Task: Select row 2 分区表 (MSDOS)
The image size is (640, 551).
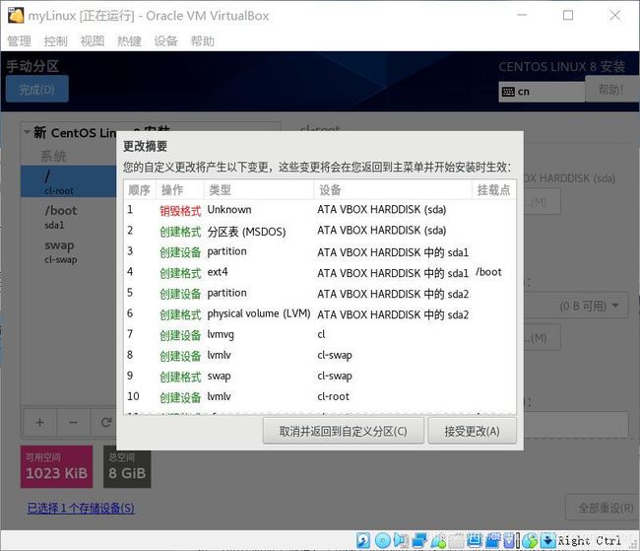Action: pos(320,231)
